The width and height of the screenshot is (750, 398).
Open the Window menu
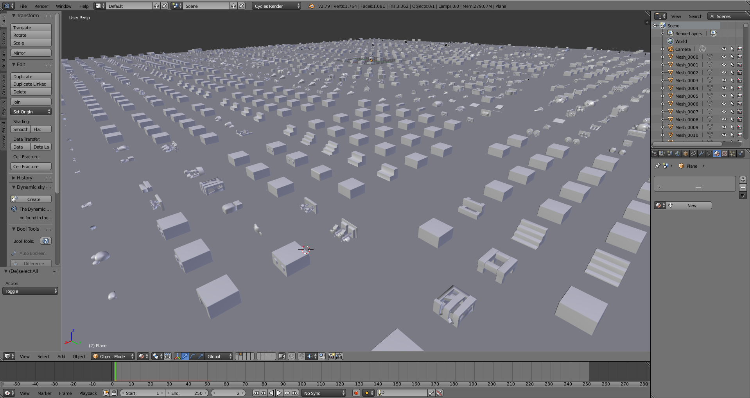[63, 6]
